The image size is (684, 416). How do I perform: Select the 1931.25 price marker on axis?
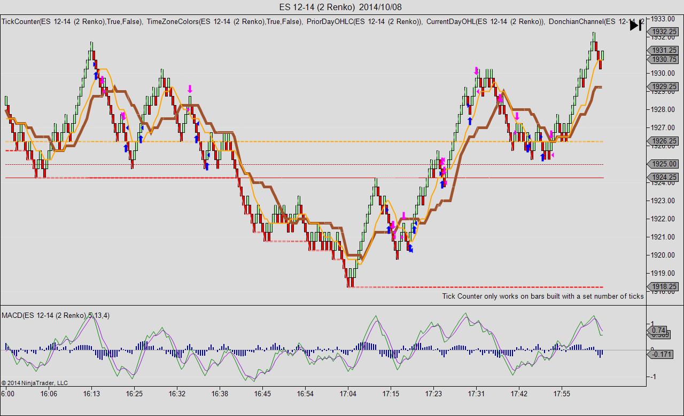(x=664, y=50)
